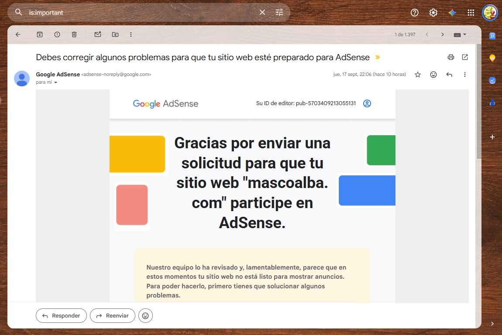Viewport: 502px width, 335px height.
Task: Click the '1 de 1.397' counter
Action: click(x=405, y=34)
